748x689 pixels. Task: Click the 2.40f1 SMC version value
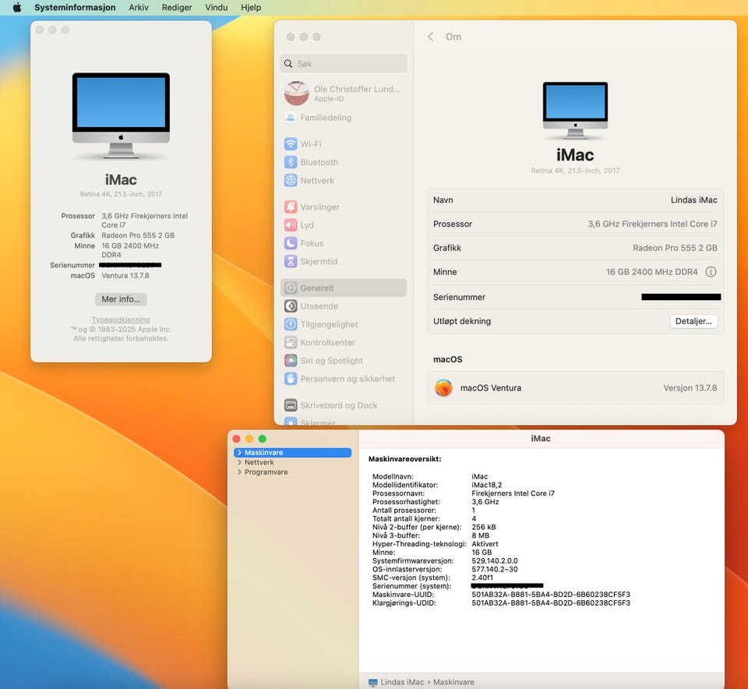coord(482,578)
